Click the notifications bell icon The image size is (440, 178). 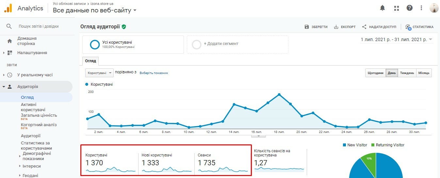point(383,8)
